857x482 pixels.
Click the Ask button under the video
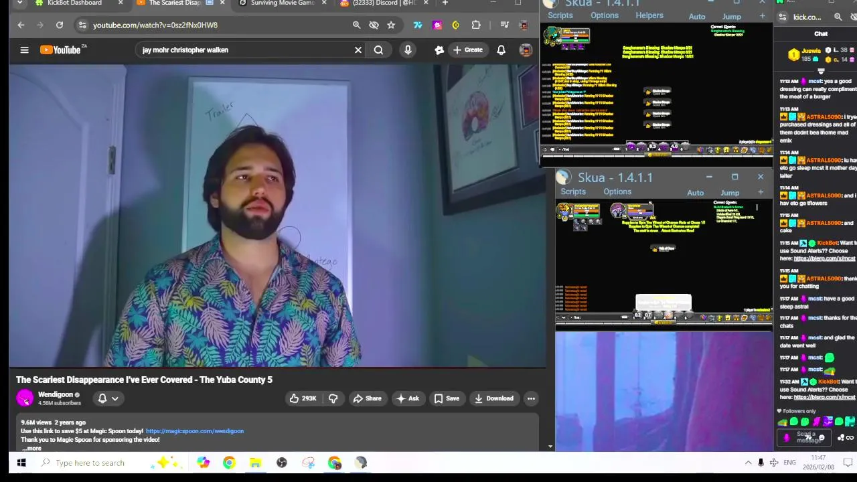(x=407, y=398)
